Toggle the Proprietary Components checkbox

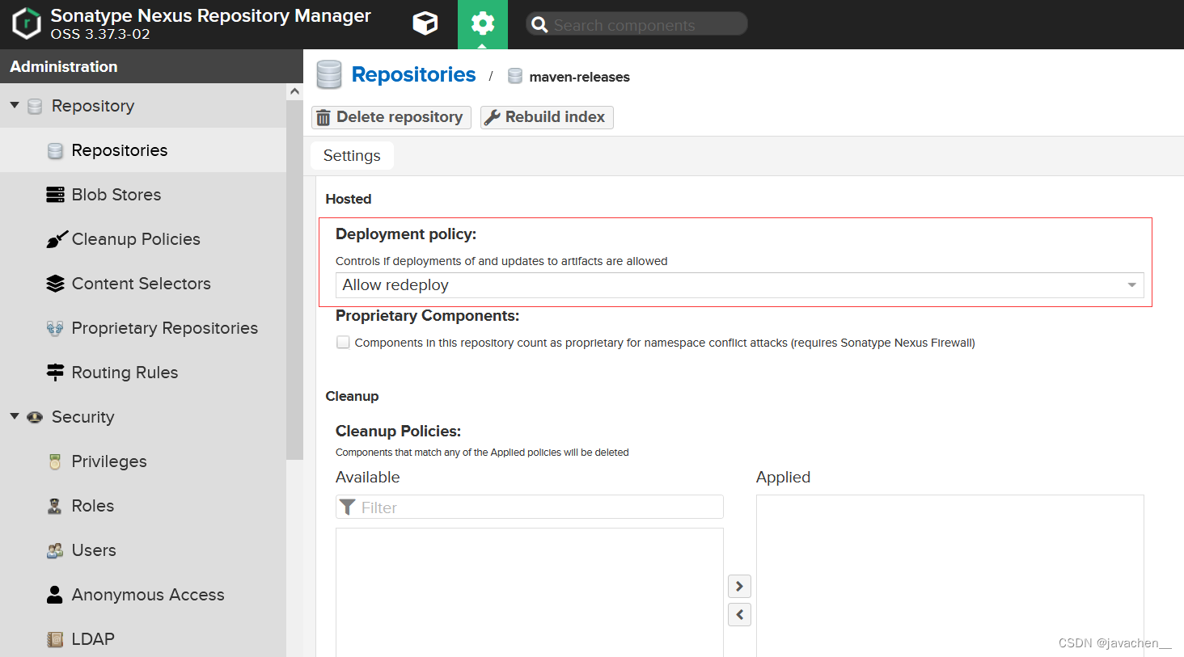point(343,342)
